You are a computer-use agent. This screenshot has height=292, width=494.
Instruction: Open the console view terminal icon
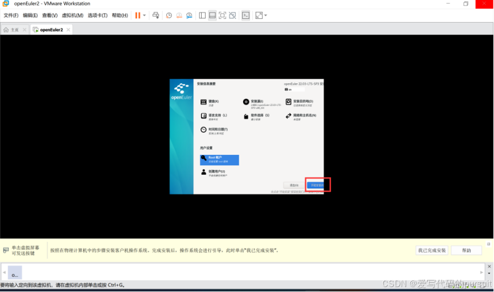click(246, 15)
